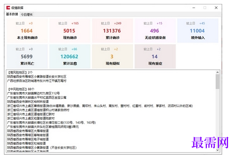Minimize the 疫情数据 window
This screenshot has width=236, height=155.
click(x=194, y=8)
